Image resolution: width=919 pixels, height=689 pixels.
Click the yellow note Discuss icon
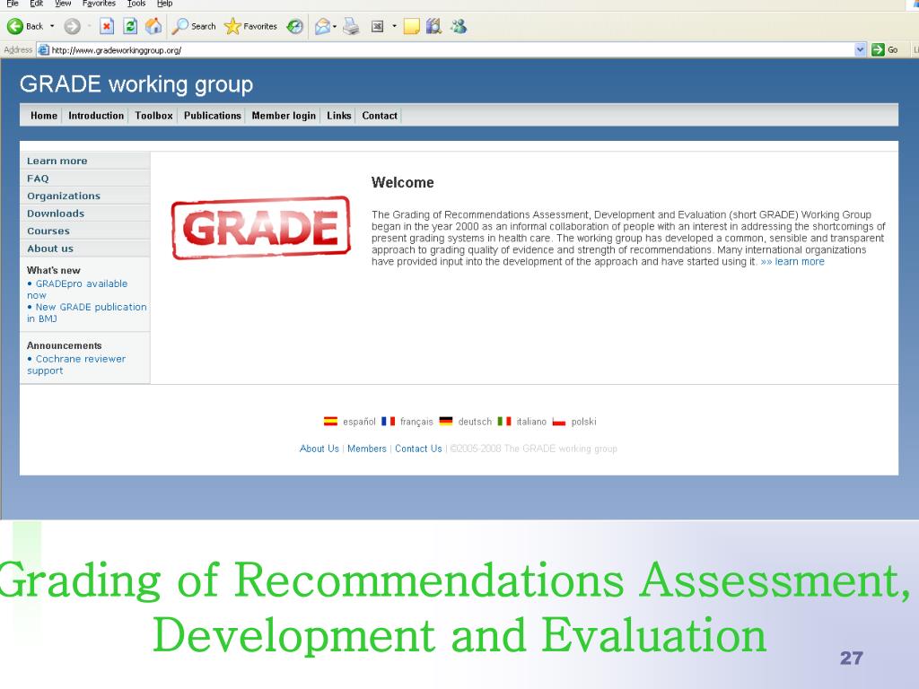[x=411, y=26]
